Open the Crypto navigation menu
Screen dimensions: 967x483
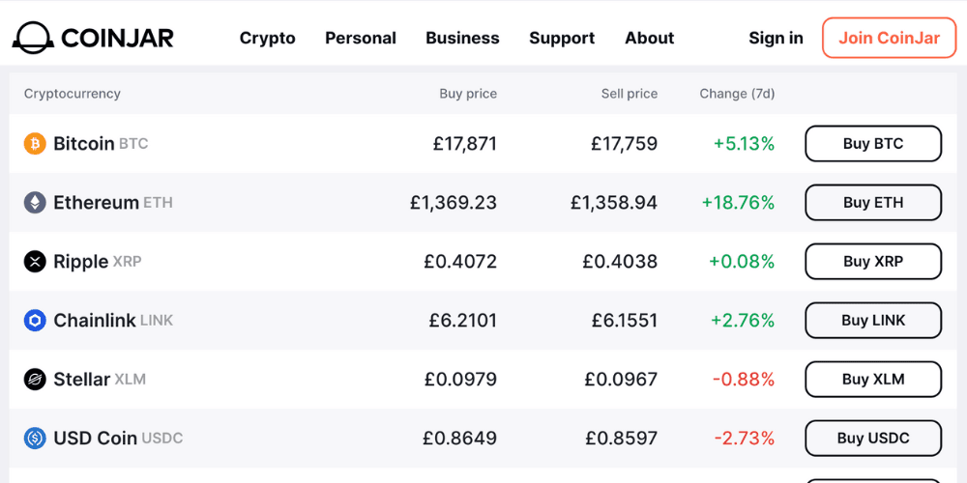click(268, 39)
